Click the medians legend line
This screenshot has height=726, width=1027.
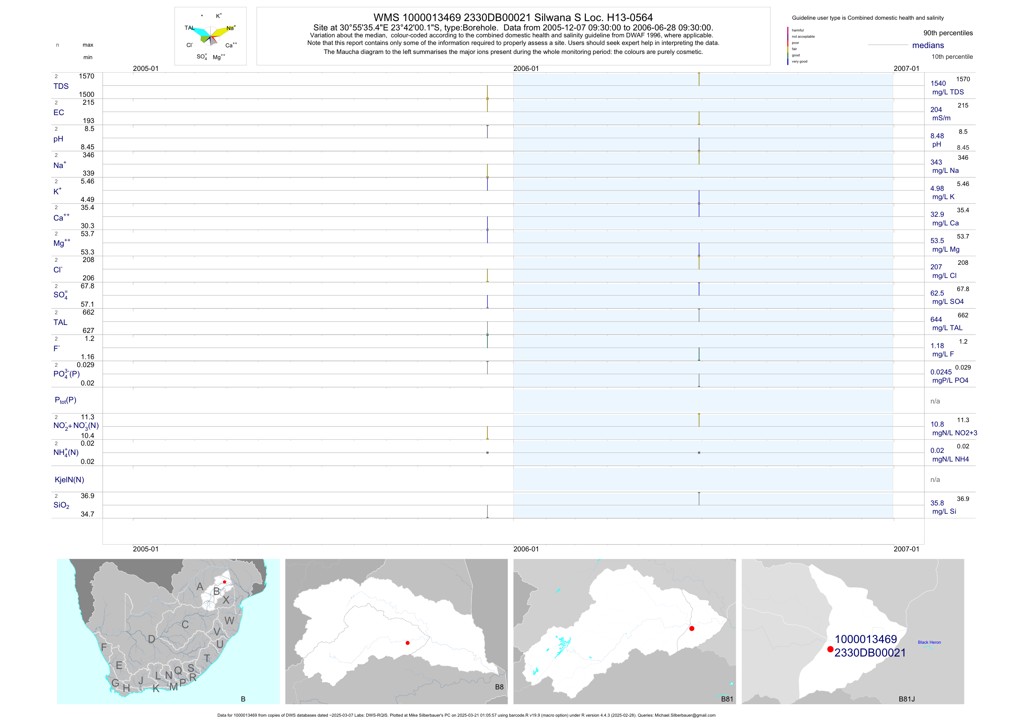[x=888, y=45]
